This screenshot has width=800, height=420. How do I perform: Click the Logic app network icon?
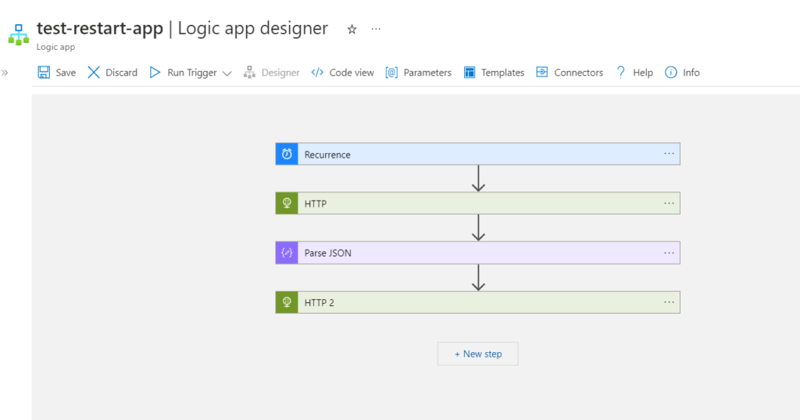(x=19, y=34)
